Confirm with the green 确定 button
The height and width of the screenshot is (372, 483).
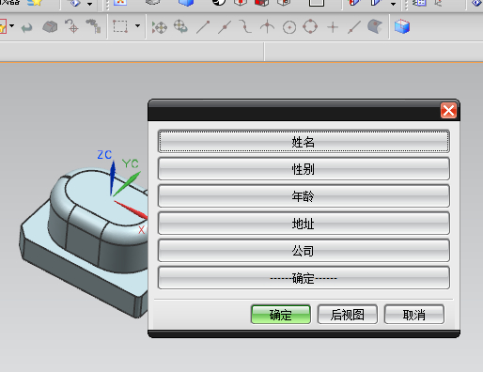(x=281, y=315)
